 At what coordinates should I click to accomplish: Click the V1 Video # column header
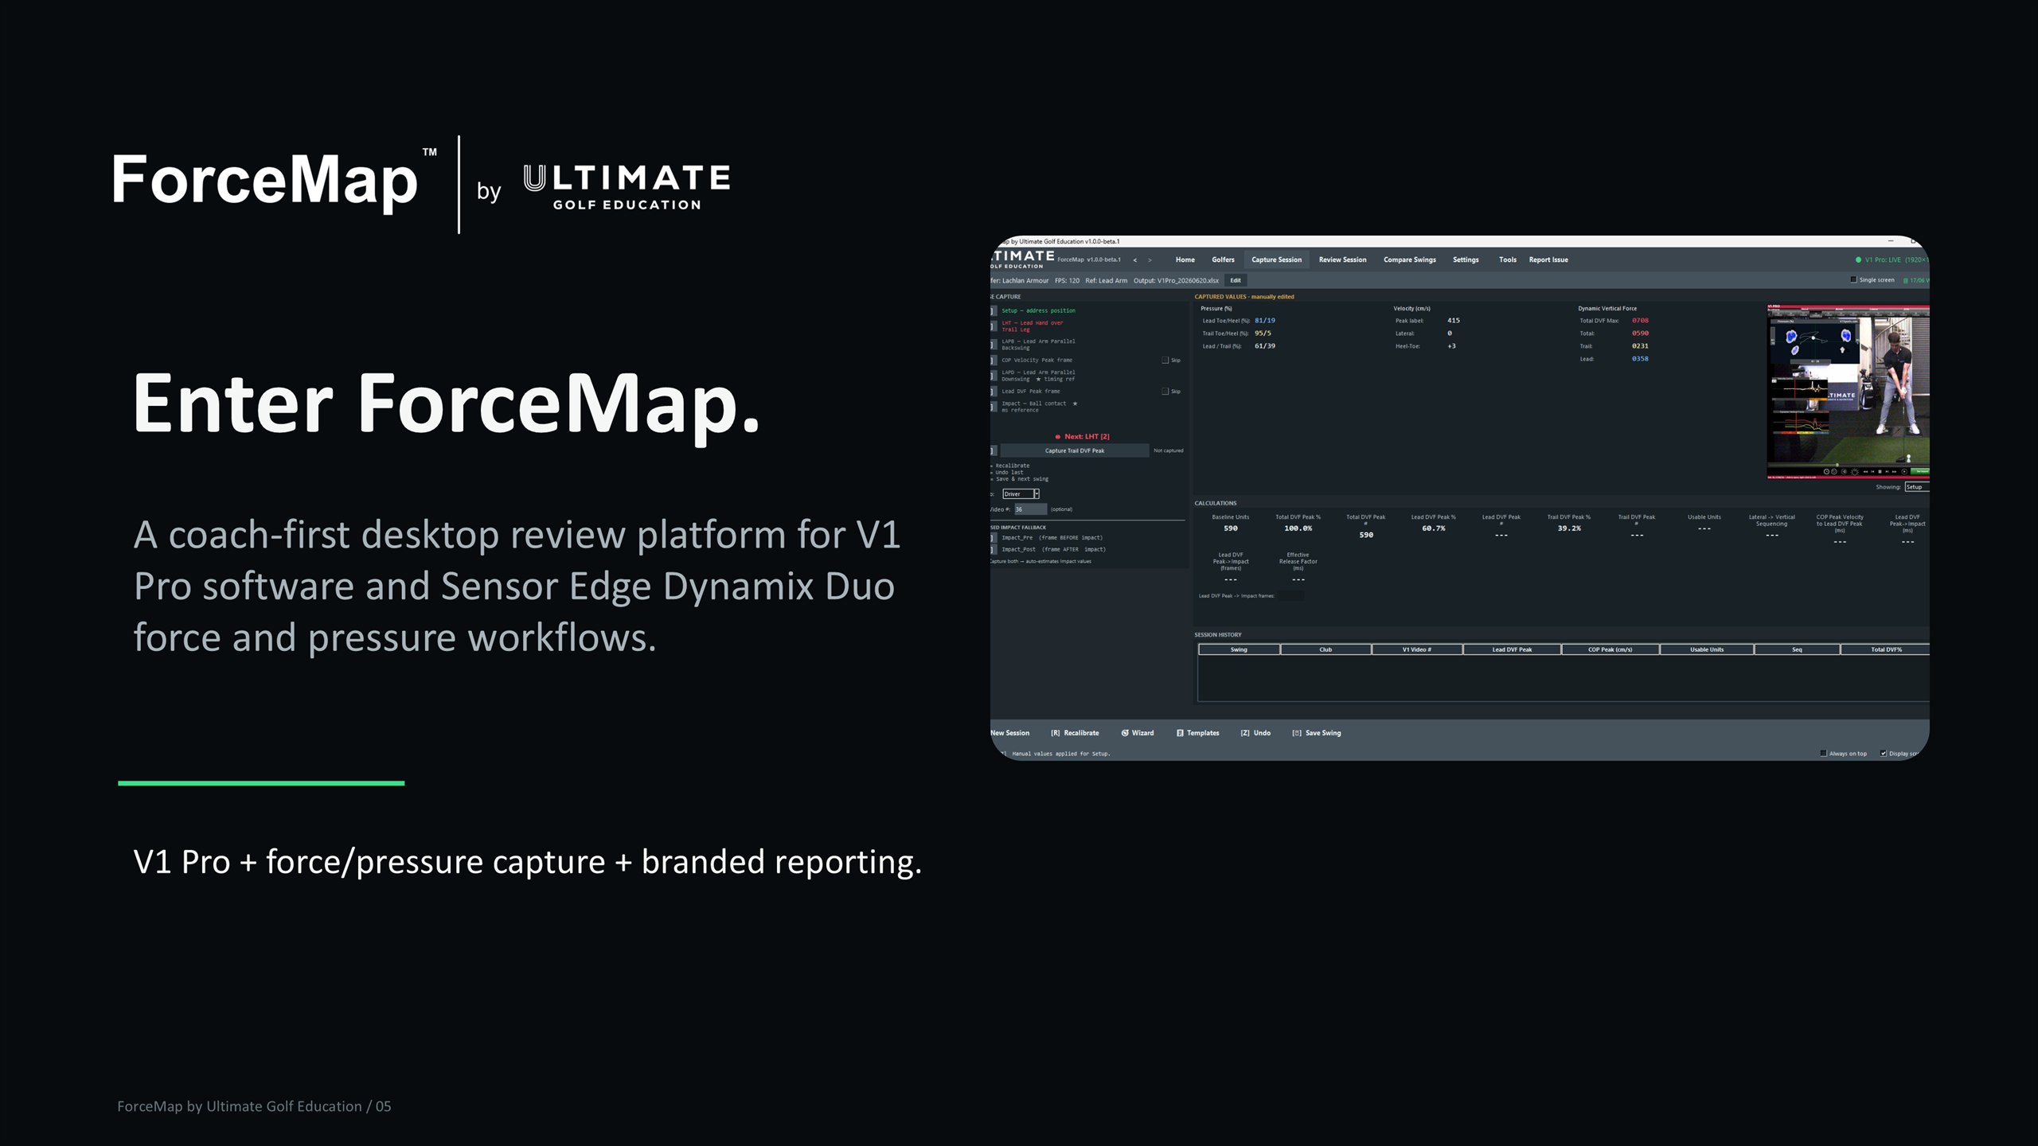(x=1417, y=649)
